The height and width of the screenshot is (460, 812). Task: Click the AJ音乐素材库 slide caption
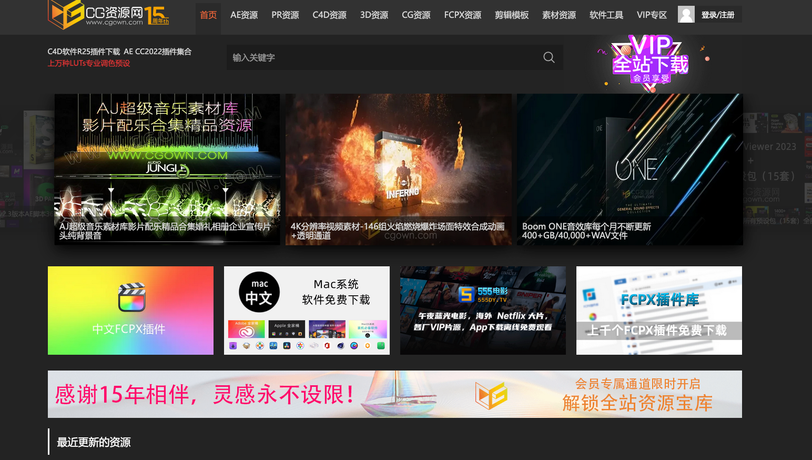tap(165, 231)
